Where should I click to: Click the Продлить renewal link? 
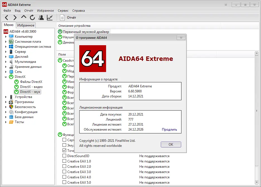point(169,130)
